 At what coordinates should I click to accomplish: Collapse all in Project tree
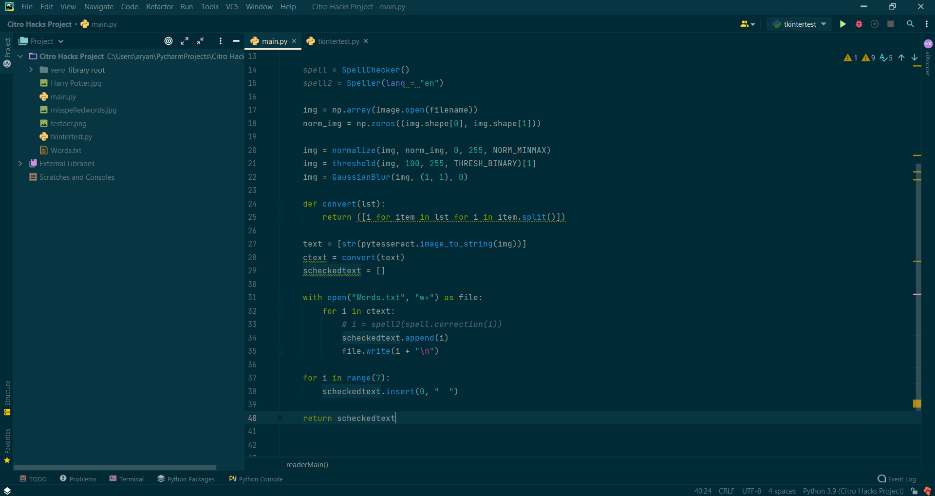pos(200,41)
